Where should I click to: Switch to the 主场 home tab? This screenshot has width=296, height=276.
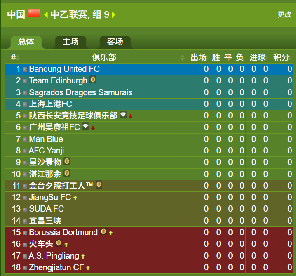click(70, 42)
